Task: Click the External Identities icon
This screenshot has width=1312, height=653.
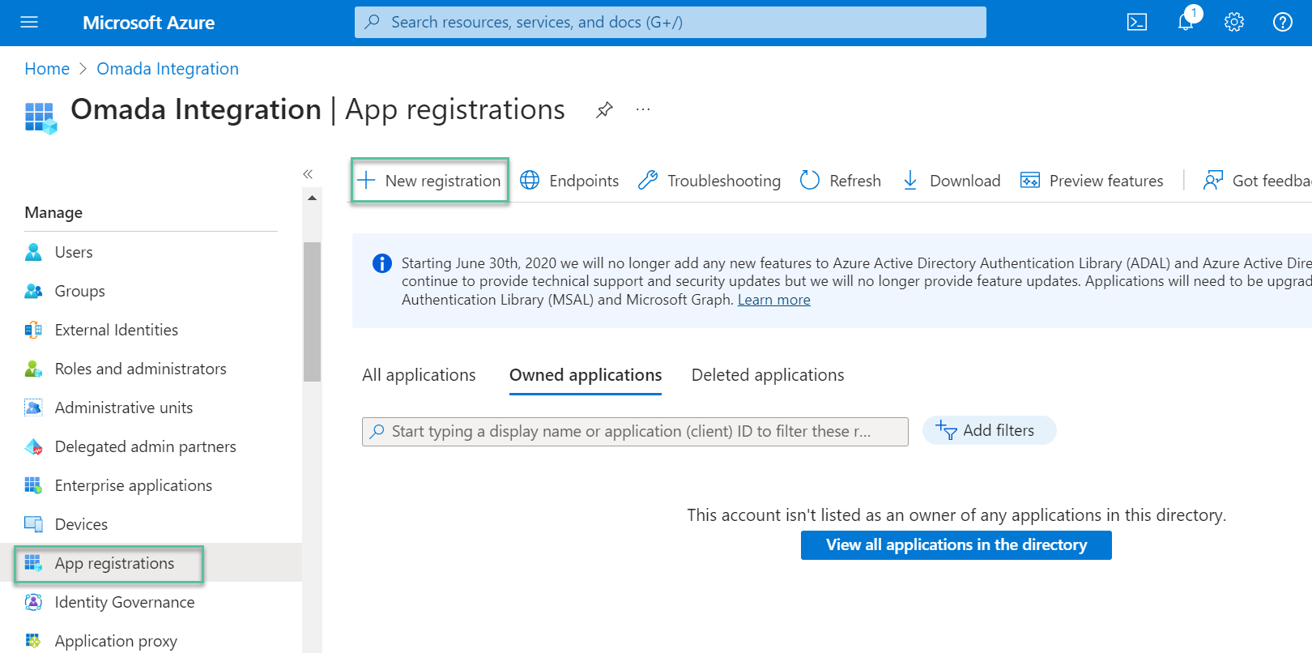Action: pos(33,330)
